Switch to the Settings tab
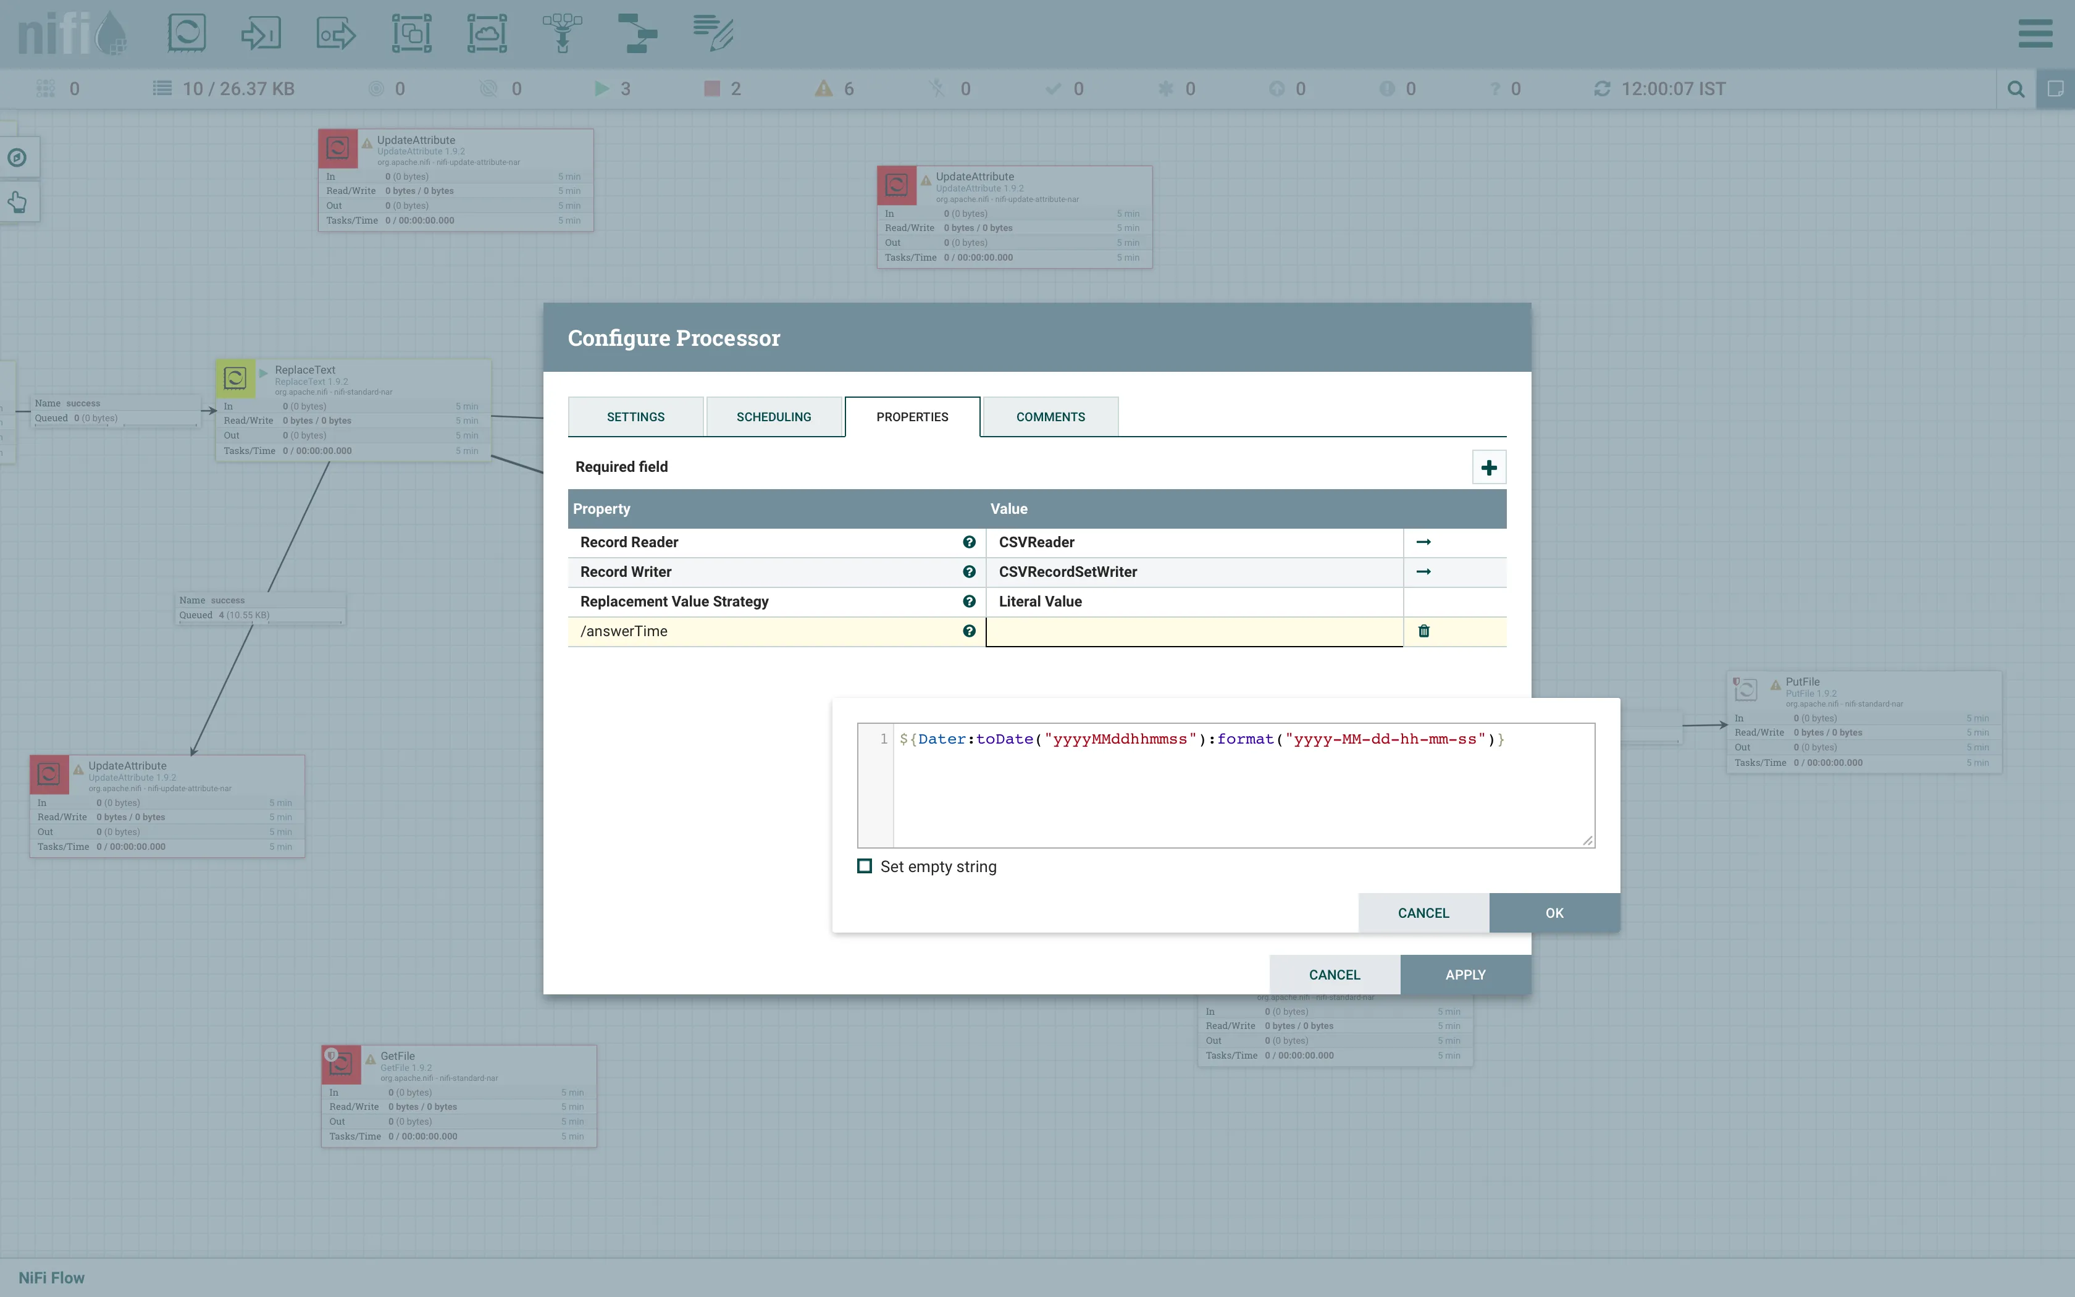 coord(635,417)
